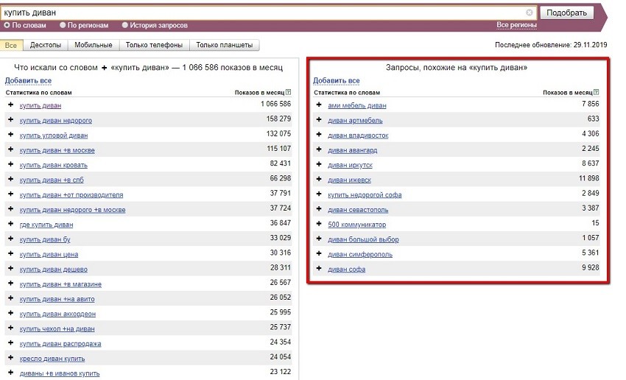Open the "купить чехол +на диван" link
This screenshot has width=626, height=380.
pyautogui.click(x=57, y=329)
